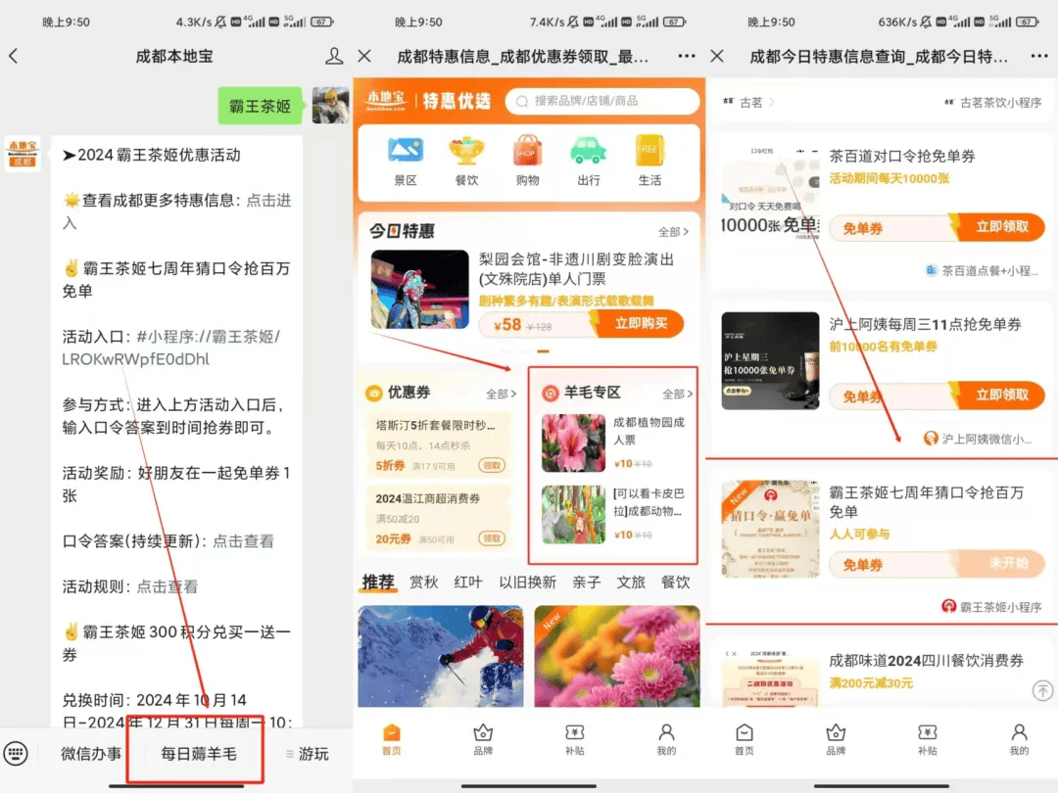Tap the user avatar beside 霸王茶姬 bubble
This screenshot has width=1058, height=793.
pyautogui.click(x=331, y=105)
